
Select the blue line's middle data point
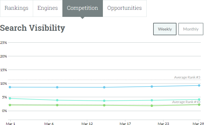[104, 87]
